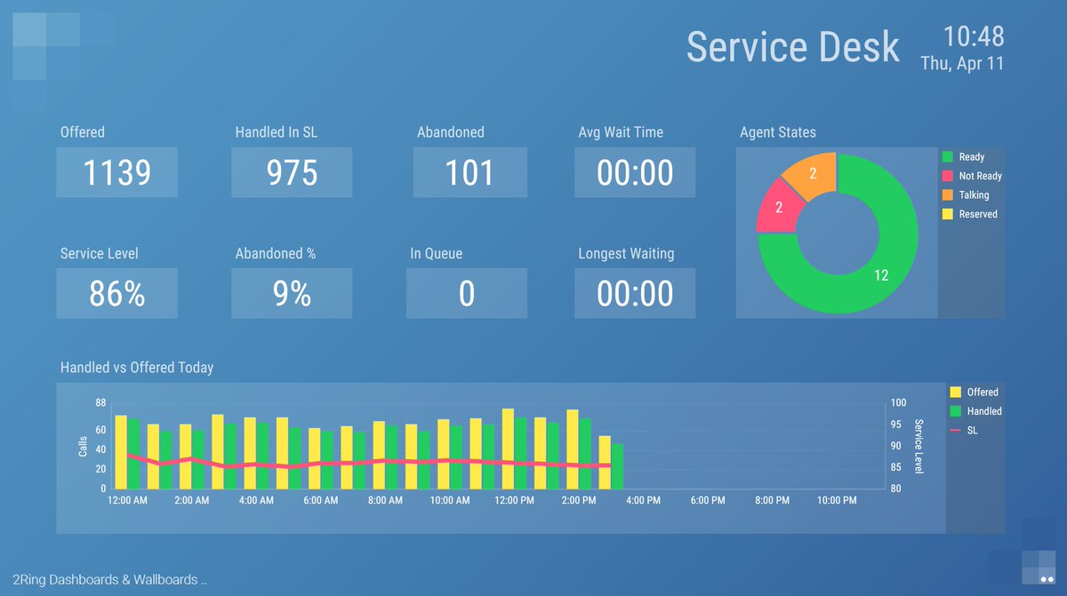Click the Abandoned % value 9%

[292, 293]
